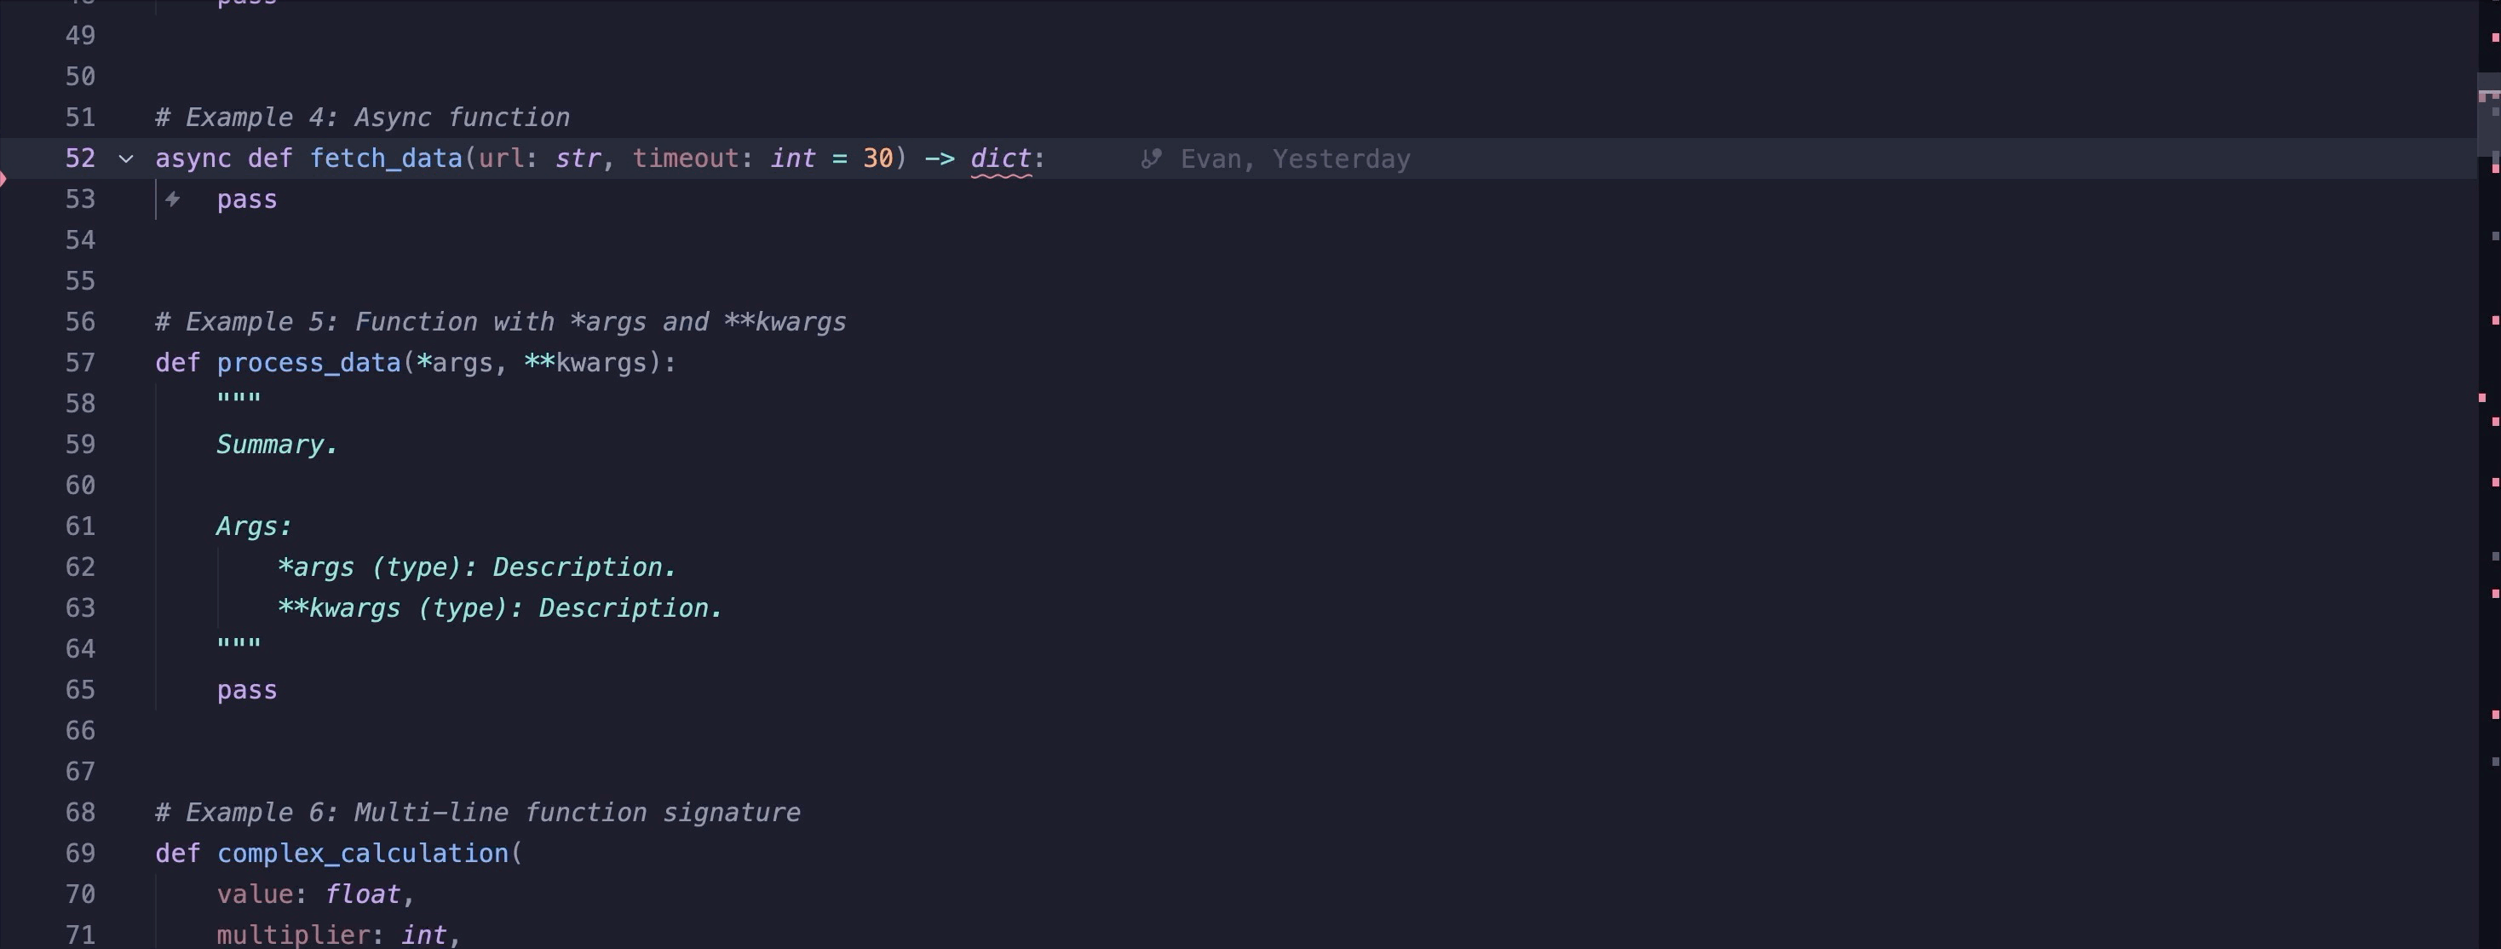Click the 'multiplier: int,' parameter line
The width and height of the screenshot is (2501, 949).
tap(338, 935)
